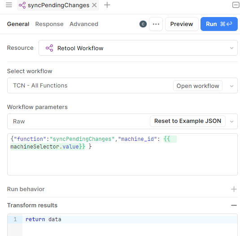240x236 pixels.
Task: Click the Open workflow button
Action: tap(198, 86)
